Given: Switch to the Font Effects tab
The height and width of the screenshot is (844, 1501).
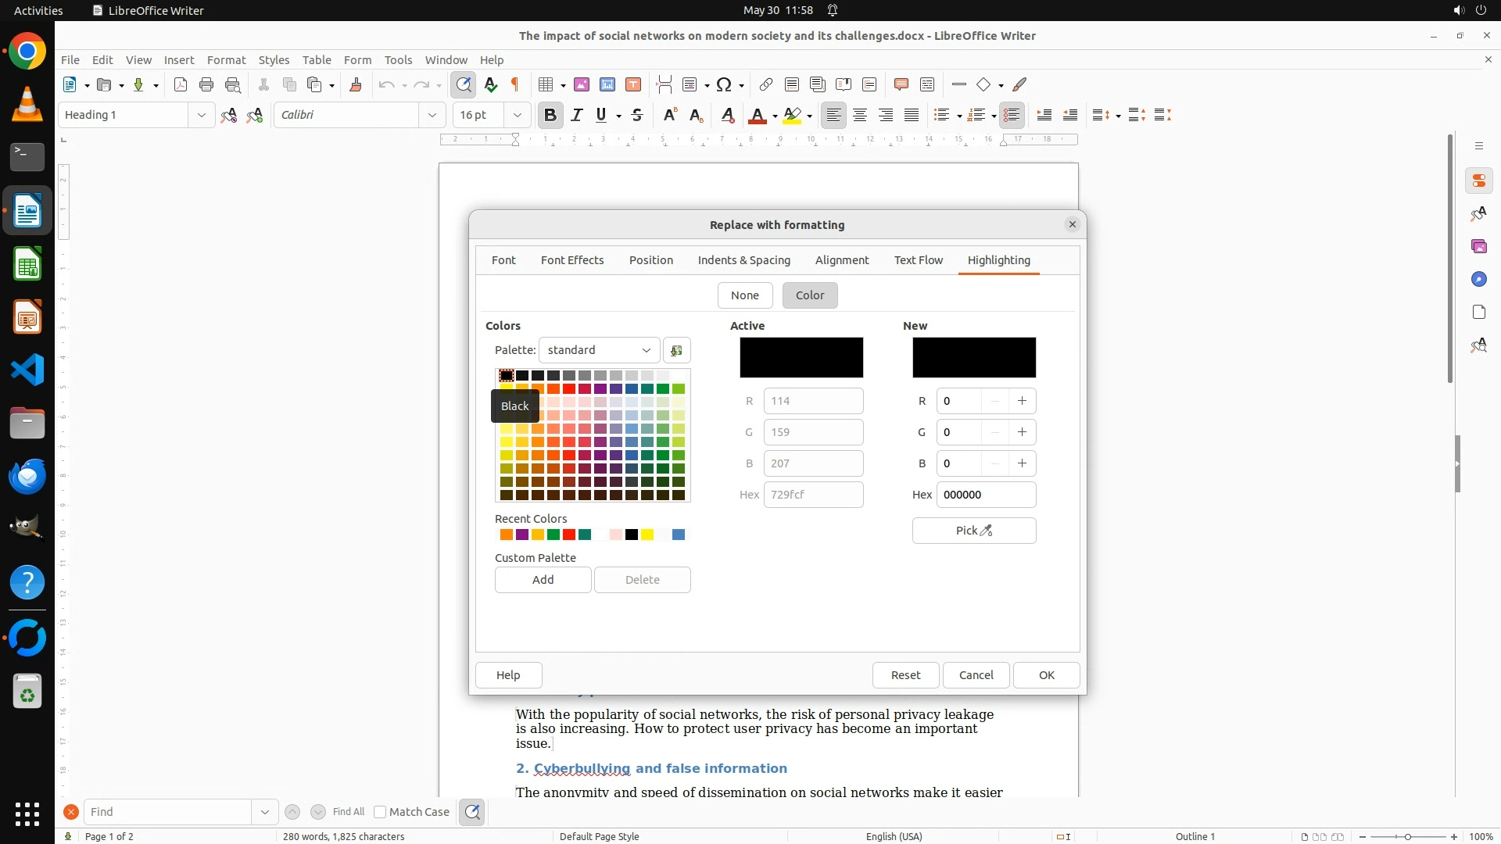Looking at the screenshot, I should click(571, 260).
